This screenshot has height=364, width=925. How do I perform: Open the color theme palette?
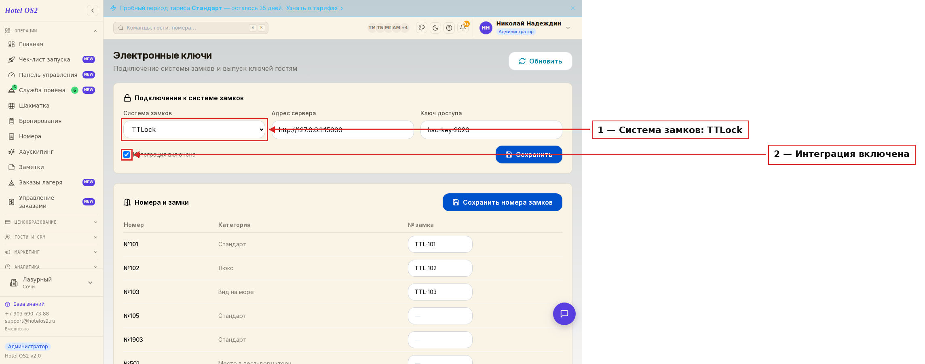click(422, 28)
